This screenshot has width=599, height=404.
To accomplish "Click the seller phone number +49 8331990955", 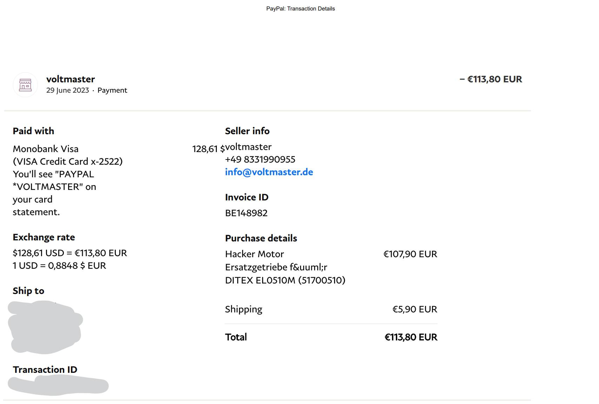I will pos(260,159).
